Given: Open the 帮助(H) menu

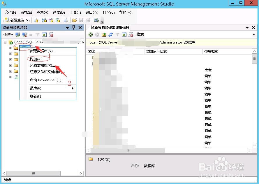Looking at the screenshot, I should [x=125, y=12].
